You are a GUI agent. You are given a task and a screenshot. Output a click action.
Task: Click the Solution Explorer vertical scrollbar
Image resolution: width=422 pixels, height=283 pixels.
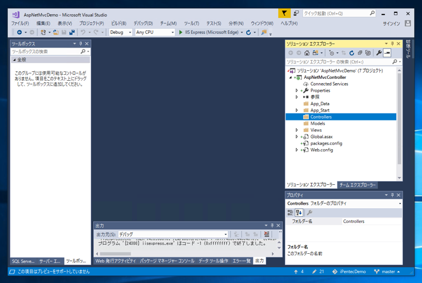[x=399, y=118]
